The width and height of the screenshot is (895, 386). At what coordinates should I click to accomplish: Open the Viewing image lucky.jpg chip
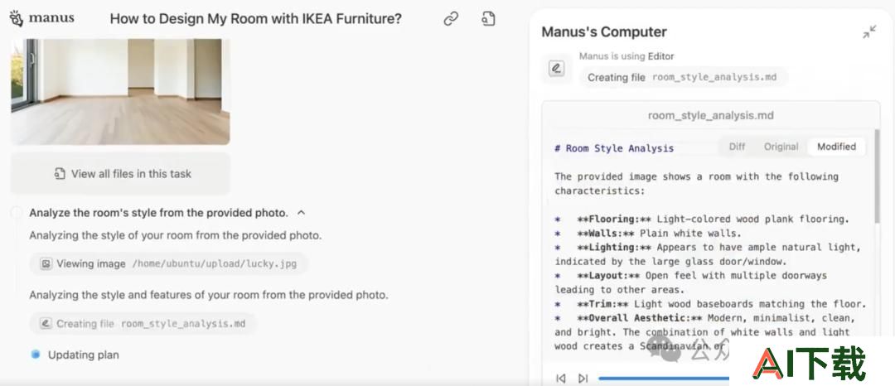168,264
